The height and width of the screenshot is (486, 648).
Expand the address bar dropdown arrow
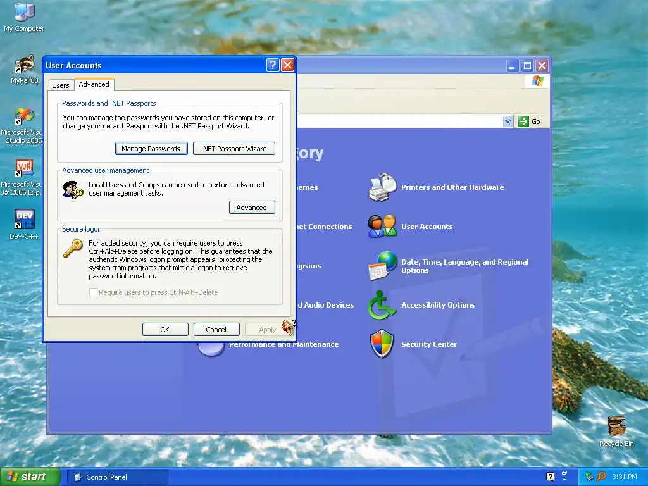pyautogui.click(x=508, y=121)
